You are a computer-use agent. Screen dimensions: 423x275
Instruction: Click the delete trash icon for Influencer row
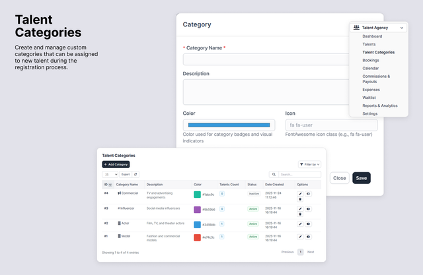(x=300, y=214)
